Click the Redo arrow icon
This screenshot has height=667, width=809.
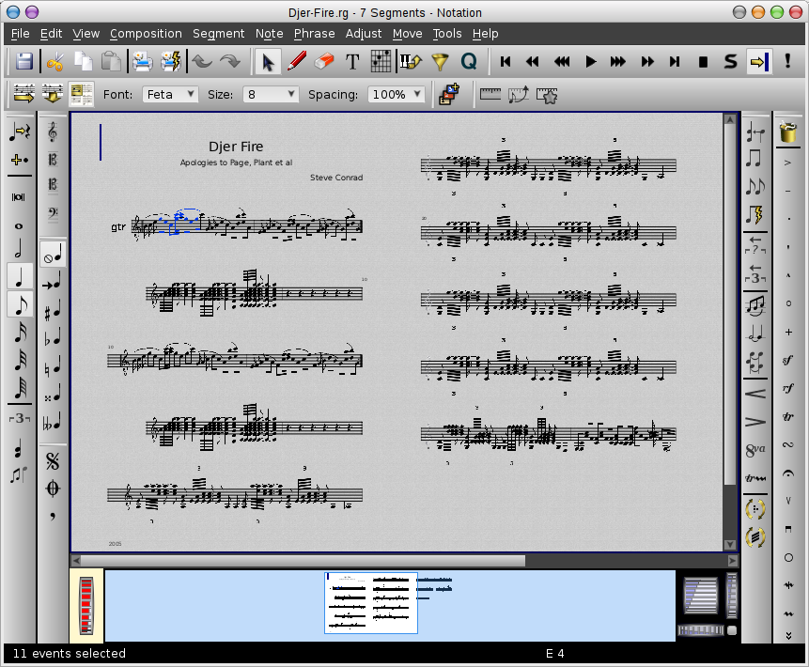230,62
